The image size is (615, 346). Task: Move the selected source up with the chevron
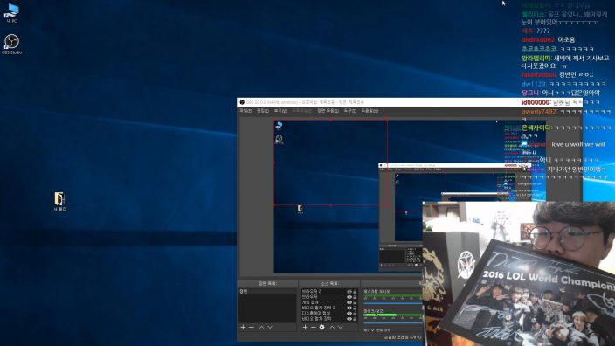(332, 327)
